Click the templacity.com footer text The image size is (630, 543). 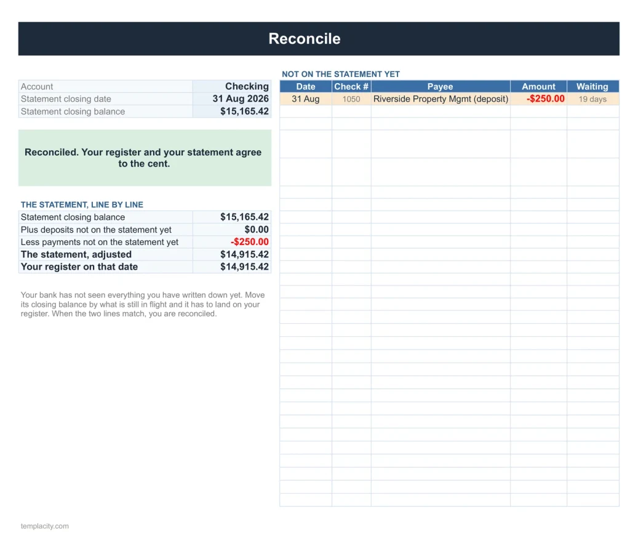click(44, 526)
